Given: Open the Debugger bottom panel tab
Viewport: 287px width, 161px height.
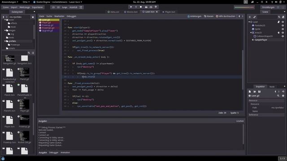Looking at the screenshot, I should [x=54, y=153].
